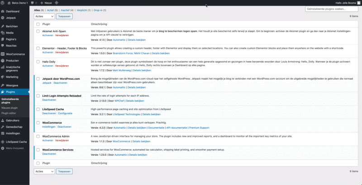Sort by the top Plugin column header
This screenshot has height=185, width=362.
[46, 24]
